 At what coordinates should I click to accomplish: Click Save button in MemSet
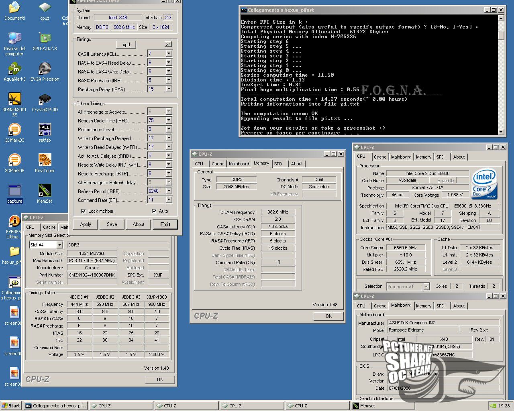click(x=112, y=224)
